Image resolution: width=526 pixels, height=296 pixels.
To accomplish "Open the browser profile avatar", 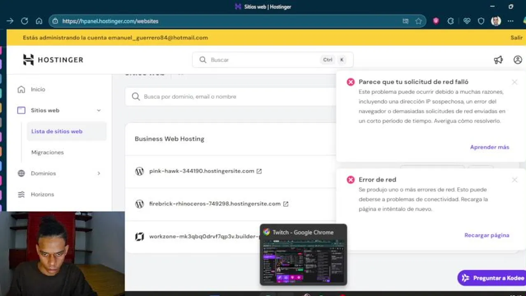I will click(496, 21).
